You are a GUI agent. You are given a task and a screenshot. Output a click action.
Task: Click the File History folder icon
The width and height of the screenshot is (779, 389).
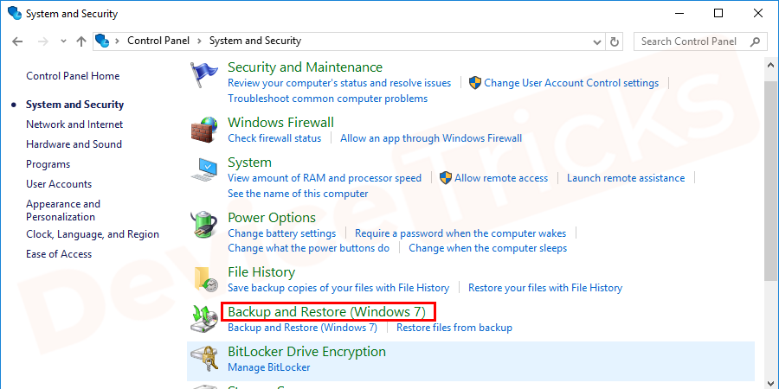tap(204, 278)
